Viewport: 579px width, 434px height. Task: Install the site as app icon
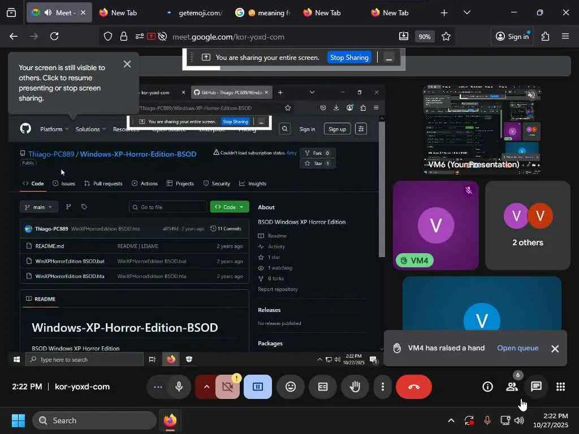point(404,36)
